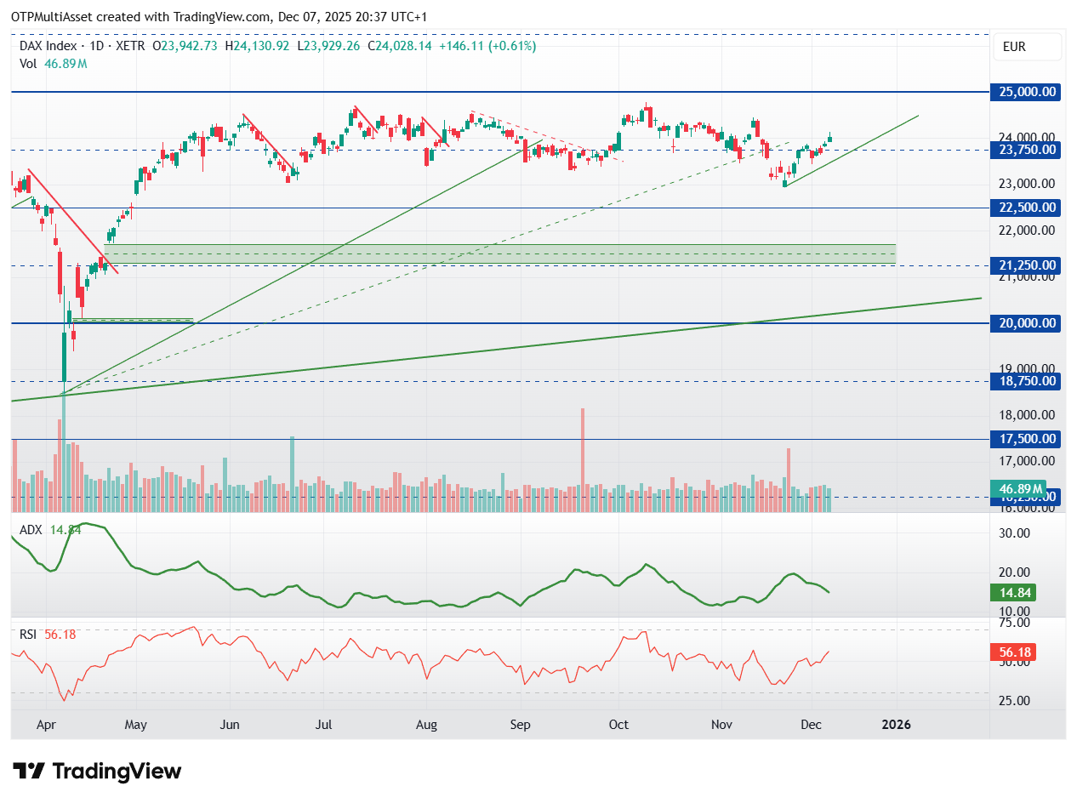Click the RSI 56.18 indicator legend
This screenshot has width=1077, height=803.
(x=48, y=633)
